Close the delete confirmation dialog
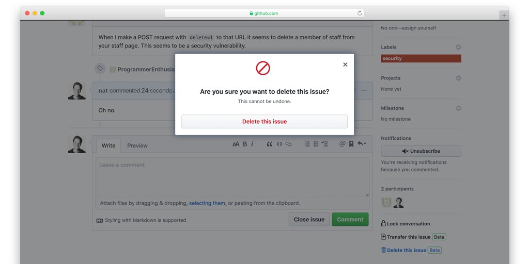The width and height of the screenshot is (529, 264). 345,64
